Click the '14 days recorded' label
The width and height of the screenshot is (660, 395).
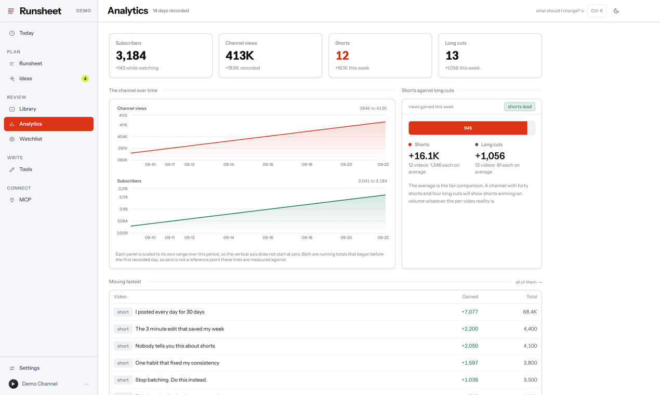coord(171,11)
